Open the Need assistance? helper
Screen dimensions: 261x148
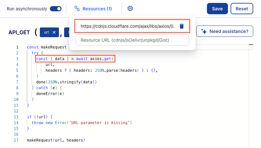pyautogui.click(x=229, y=31)
